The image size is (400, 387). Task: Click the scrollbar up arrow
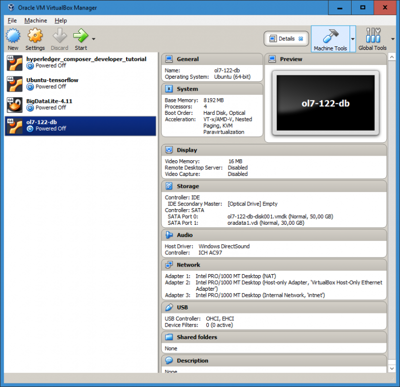[x=392, y=57]
